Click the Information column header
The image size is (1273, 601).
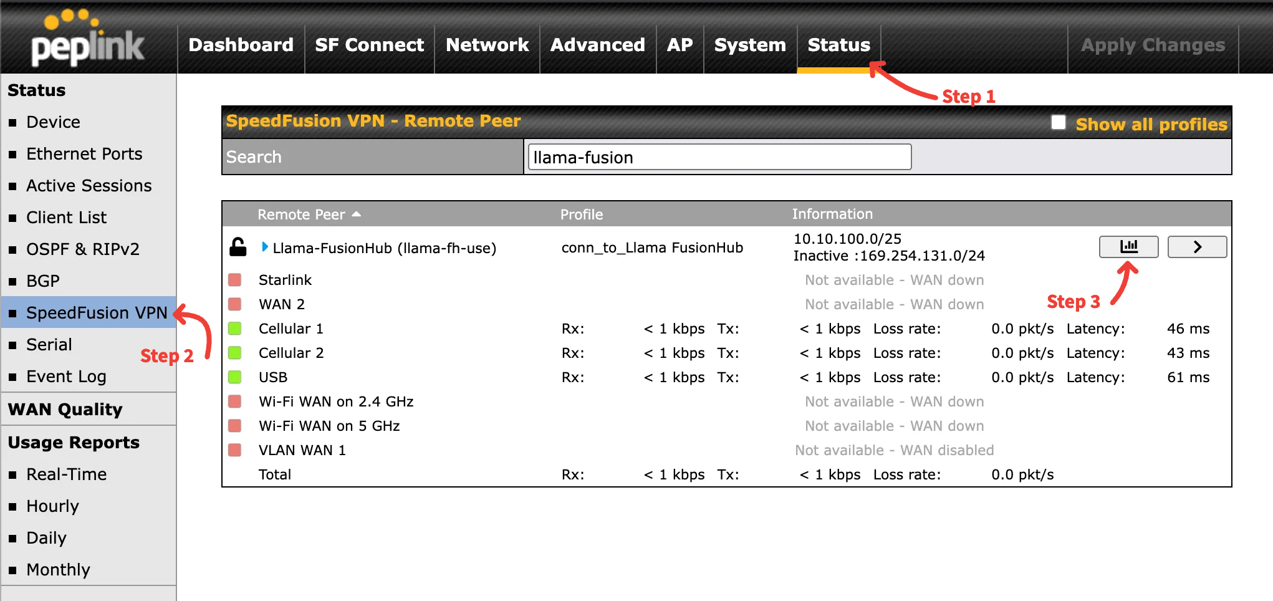point(832,214)
